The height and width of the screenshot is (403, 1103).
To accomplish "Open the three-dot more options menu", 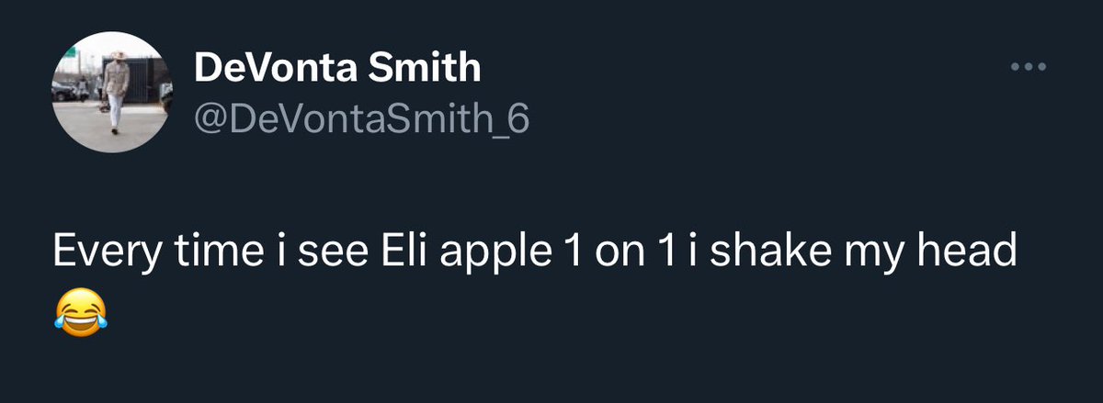I will (1028, 67).
